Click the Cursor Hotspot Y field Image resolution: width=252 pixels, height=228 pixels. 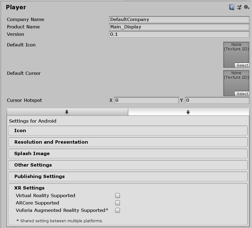coord(217,100)
